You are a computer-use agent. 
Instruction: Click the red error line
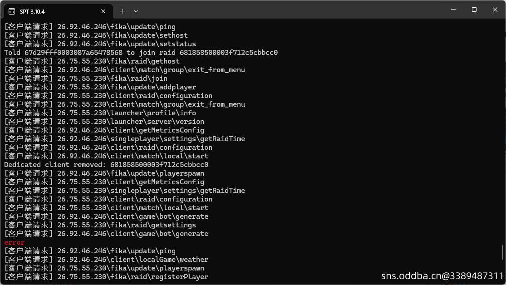14,242
